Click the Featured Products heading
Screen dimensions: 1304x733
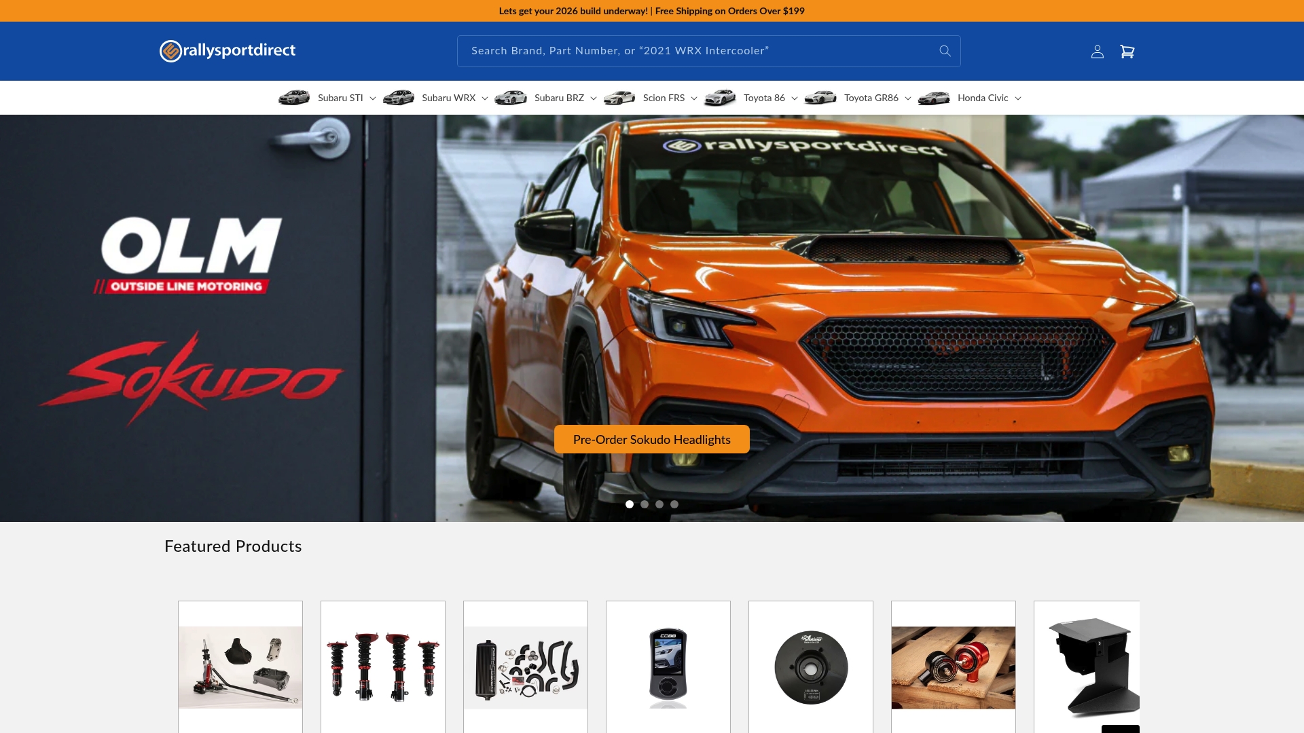coord(233,546)
